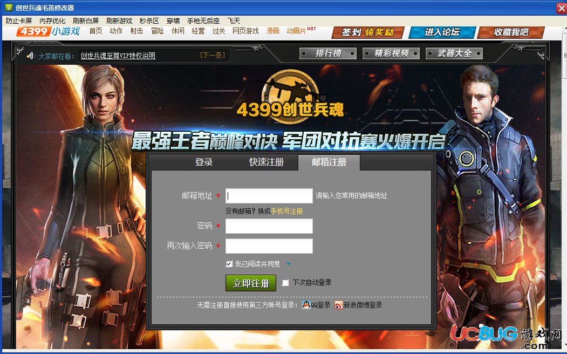
Task: Click the 下一条 next announcement link
Action: pyautogui.click(x=213, y=56)
